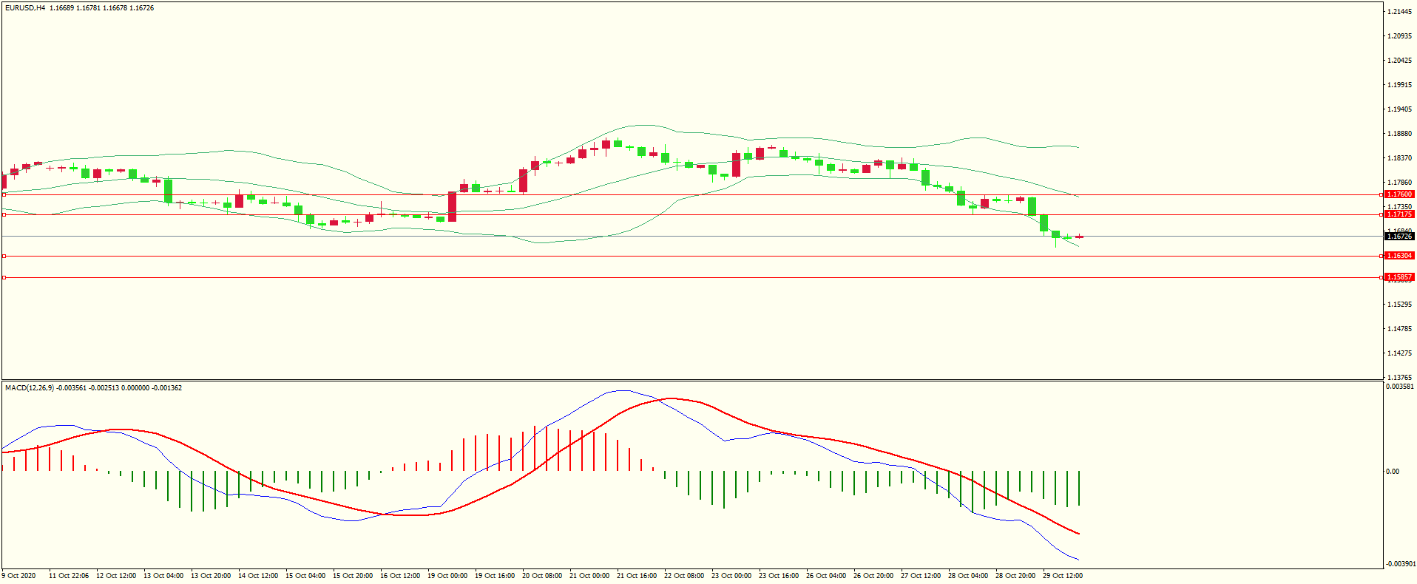Click the 23 Oct 00:00 time label
Viewport: 1417px width, 584px height.
731,576
